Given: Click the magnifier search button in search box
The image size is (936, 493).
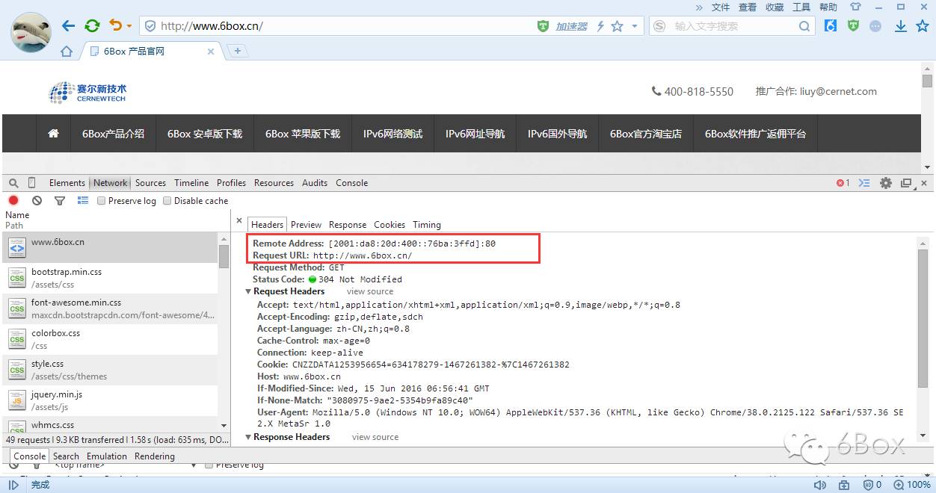Looking at the screenshot, I should (804, 26).
